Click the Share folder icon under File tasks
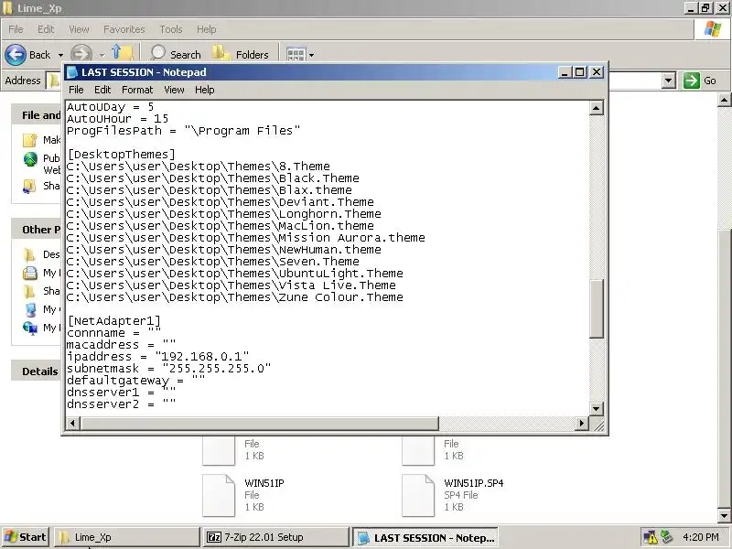This screenshot has height=549, width=732. click(x=29, y=186)
